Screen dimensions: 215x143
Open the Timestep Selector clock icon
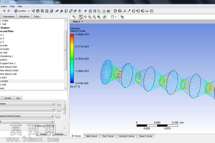click(x=115, y=11)
